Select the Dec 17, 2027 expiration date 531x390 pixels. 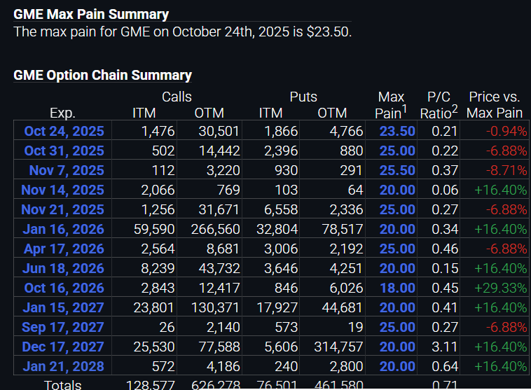(x=63, y=347)
